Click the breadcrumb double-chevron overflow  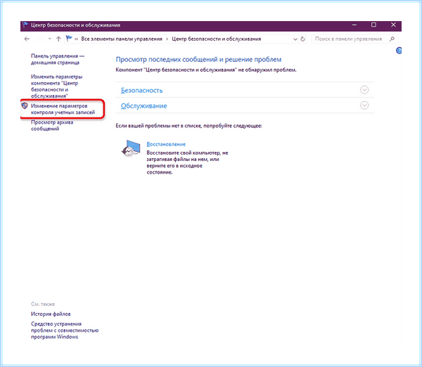(76, 39)
